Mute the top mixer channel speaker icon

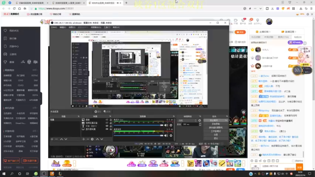(166, 125)
